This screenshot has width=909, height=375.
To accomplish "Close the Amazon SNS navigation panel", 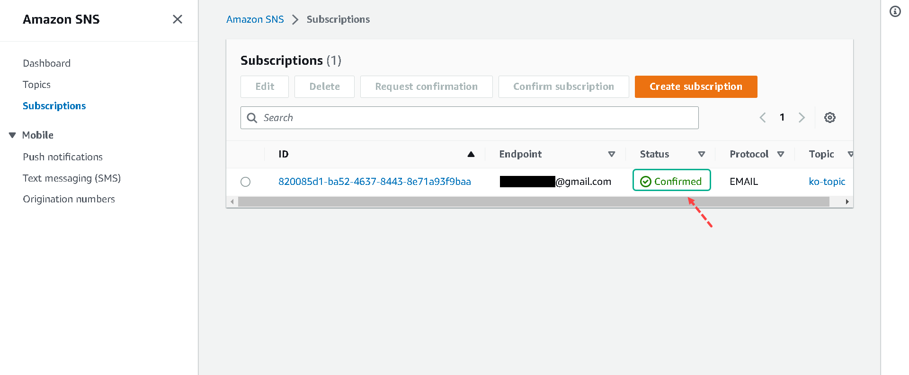I will pyautogui.click(x=178, y=19).
